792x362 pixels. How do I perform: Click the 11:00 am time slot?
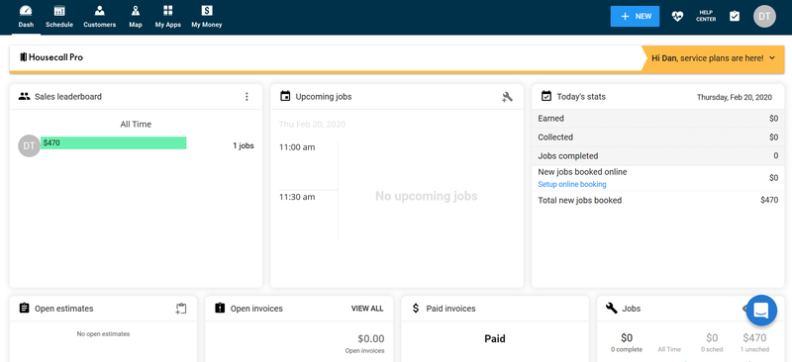click(x=297, y=147)
